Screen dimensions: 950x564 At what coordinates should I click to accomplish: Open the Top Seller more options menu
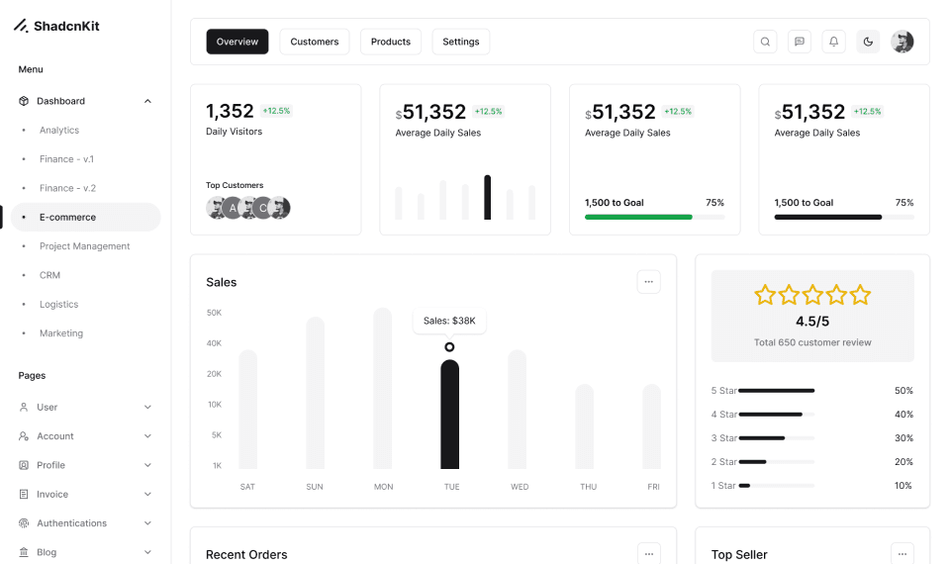click(x=902, y=554)
